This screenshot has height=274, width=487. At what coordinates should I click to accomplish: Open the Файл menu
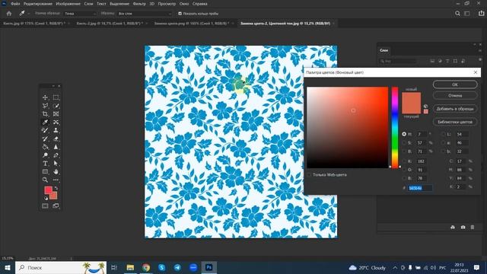15,4
